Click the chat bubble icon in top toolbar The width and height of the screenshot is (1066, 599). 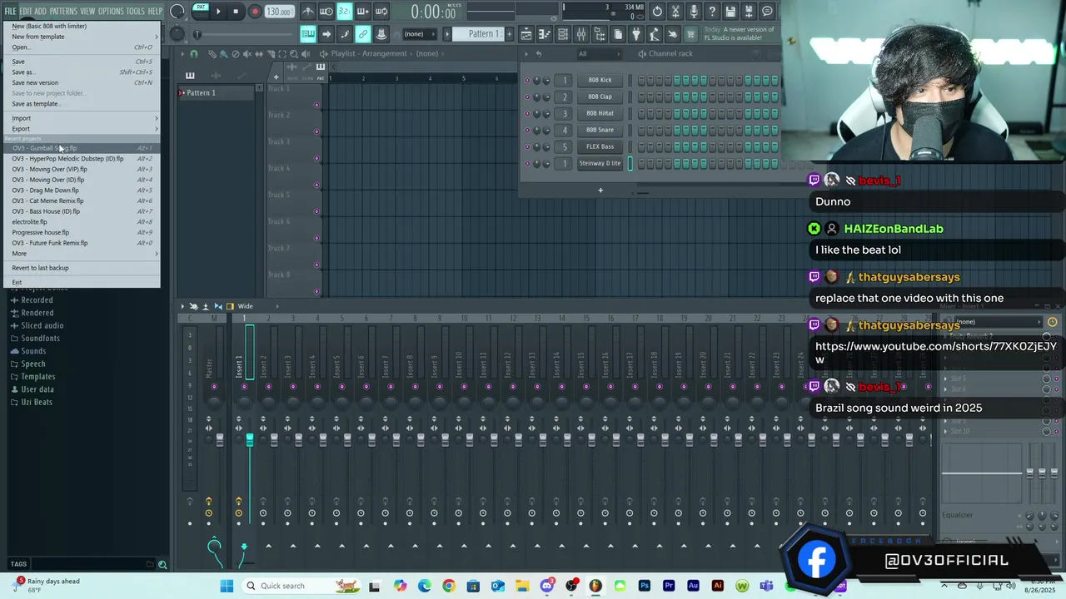point(767,12)
